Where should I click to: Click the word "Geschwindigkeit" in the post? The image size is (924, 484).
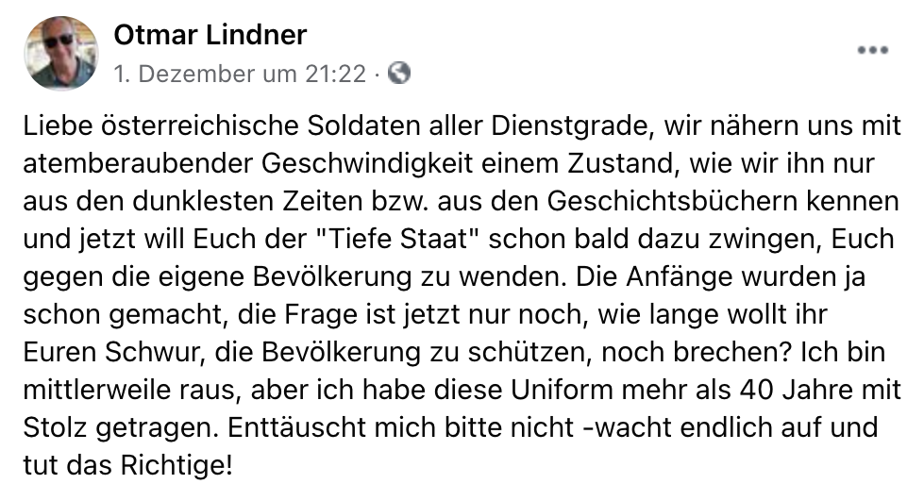367,163
